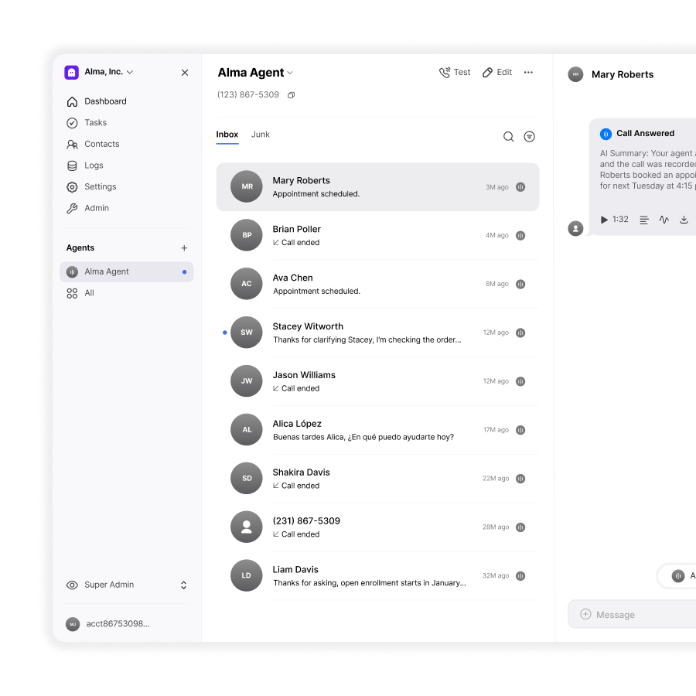Click agent icon on Jason Williams row
Screen dimensions: 696x696
tap(520, 381)
